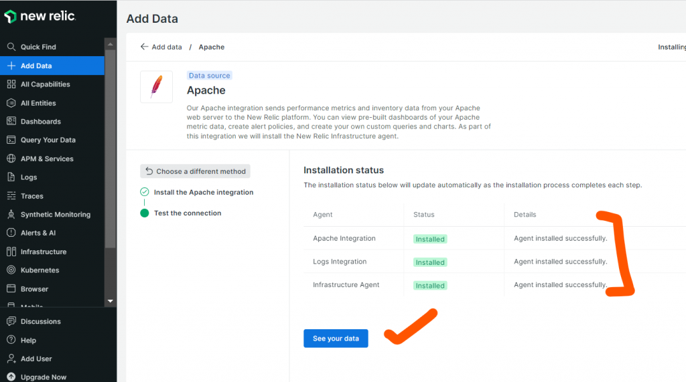Screen dimensions: 686x382
Task: Click the Query Your Data icon
Action: click(11, 140)
